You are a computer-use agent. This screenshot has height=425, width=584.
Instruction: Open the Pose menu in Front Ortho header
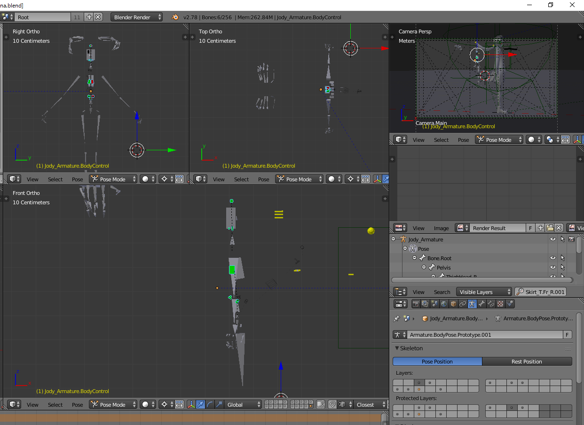tap(78, 404)
